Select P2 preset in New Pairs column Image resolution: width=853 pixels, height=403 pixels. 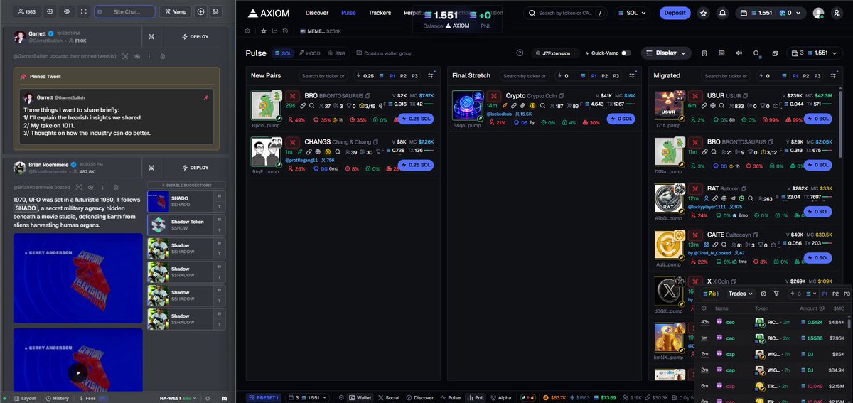pyautogui.click(x=403, y=75)
